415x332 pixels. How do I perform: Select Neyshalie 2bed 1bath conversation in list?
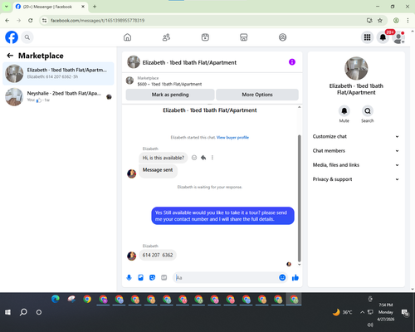[58, 97]
